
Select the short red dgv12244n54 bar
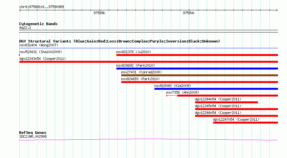(x=226, y=102)
